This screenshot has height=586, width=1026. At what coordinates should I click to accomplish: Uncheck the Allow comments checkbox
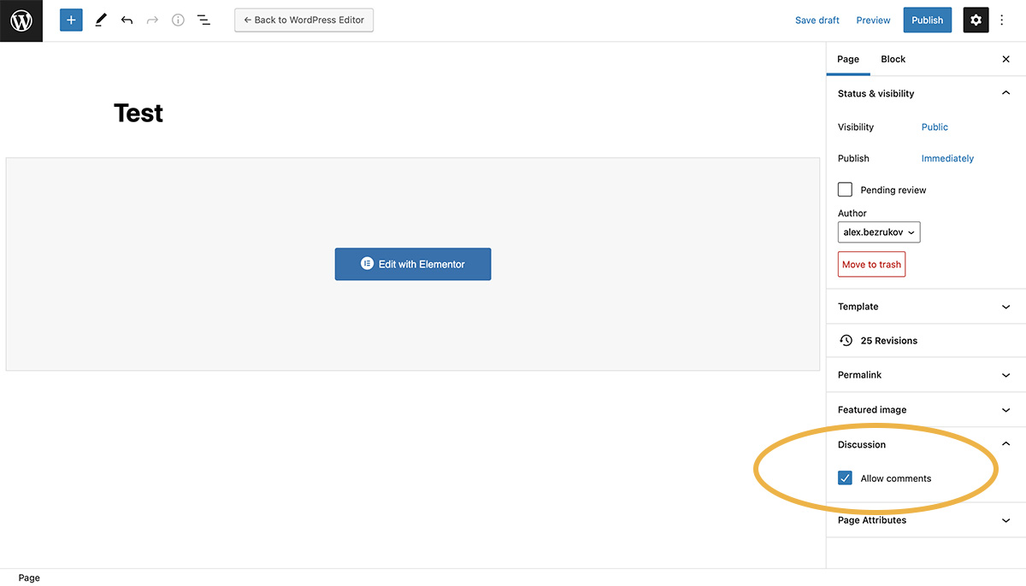tap(845, 478)
